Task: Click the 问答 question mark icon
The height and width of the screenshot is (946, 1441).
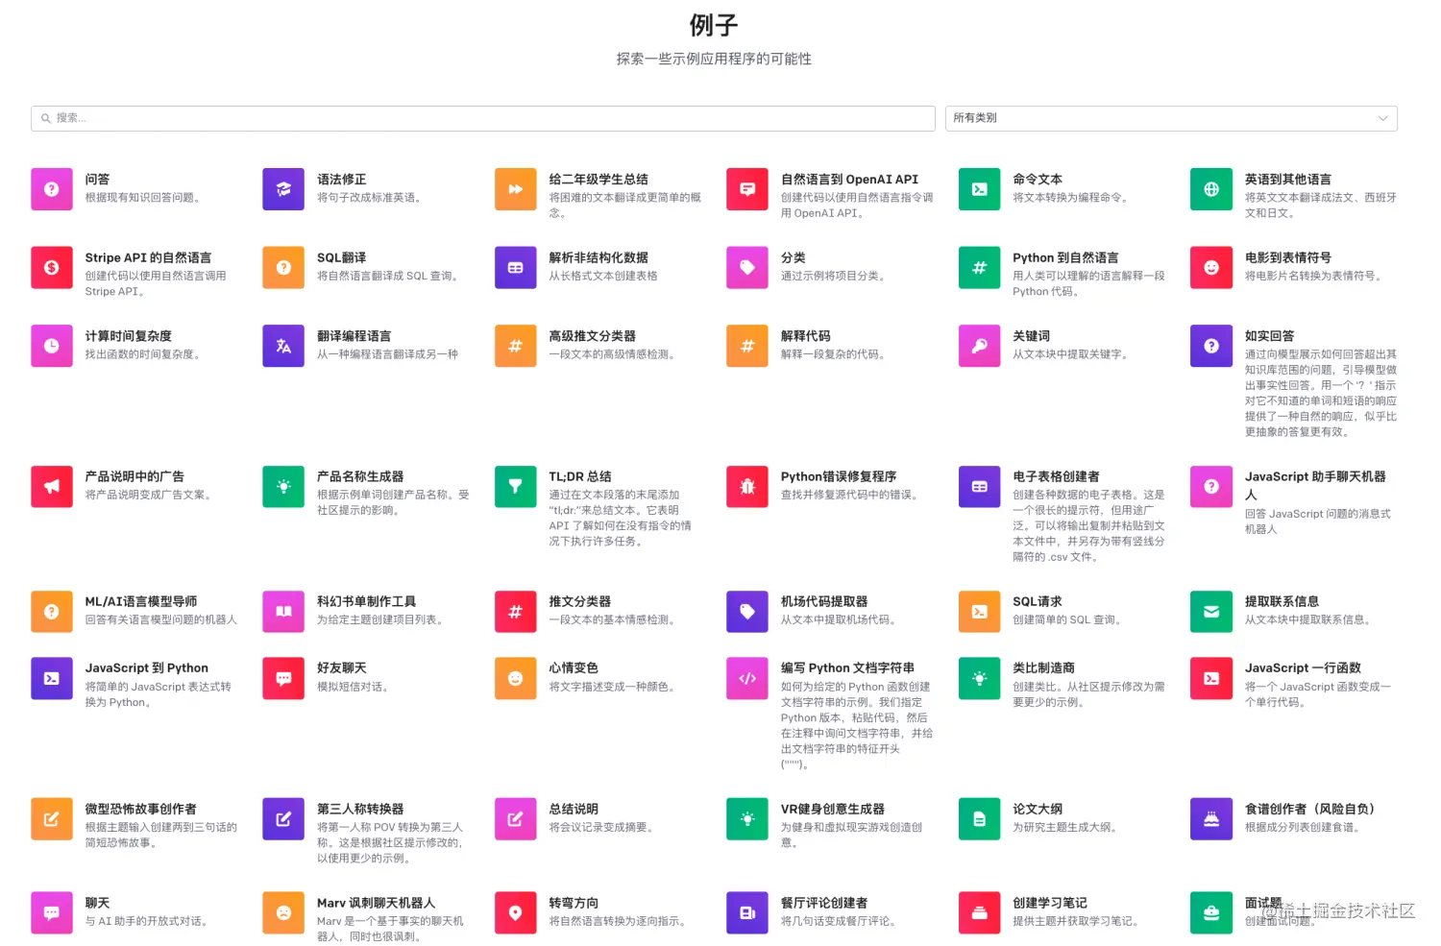Action: click(x=52, y=189)
